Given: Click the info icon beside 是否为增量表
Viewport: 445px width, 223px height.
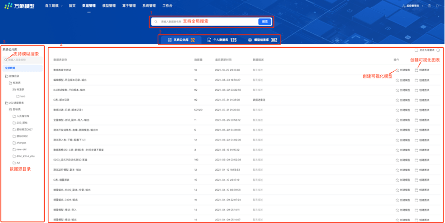Looking at the screenshot, I should click(x=438, y=50).
